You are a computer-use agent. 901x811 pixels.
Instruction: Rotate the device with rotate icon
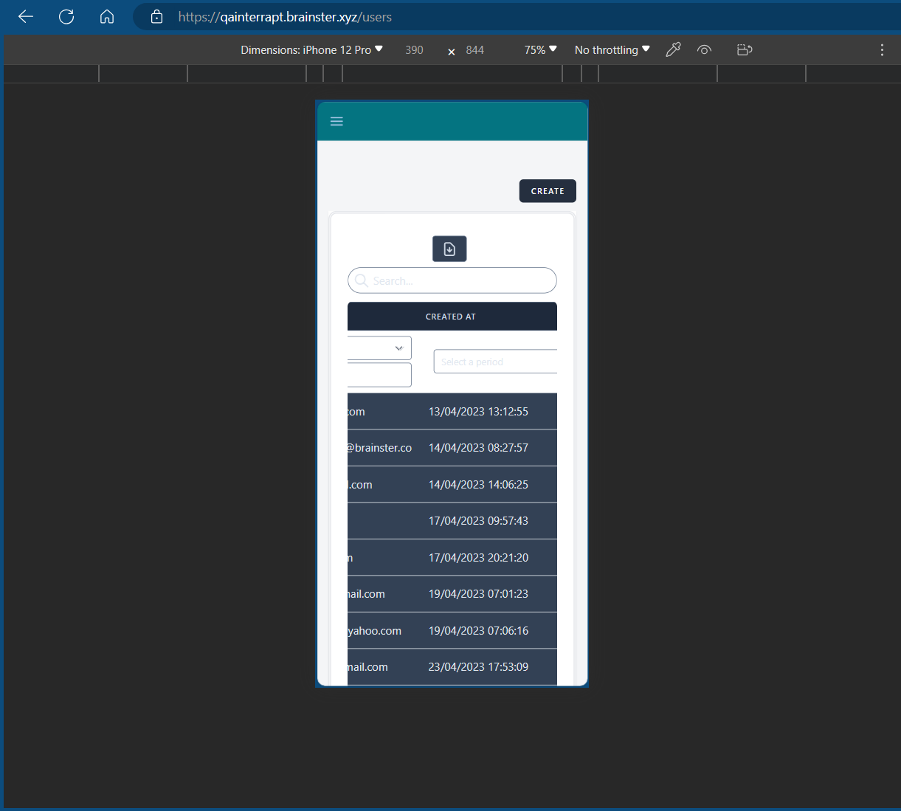tap(745, 49)
